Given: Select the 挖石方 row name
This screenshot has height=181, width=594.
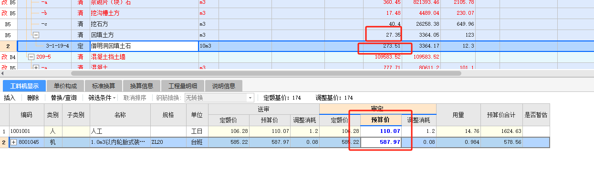Looking at the screenshot, I should 99,24.
